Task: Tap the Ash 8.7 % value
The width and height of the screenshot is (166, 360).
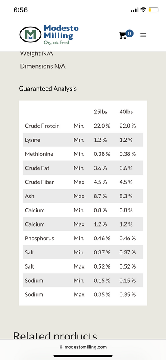Action: coord(100,196)
